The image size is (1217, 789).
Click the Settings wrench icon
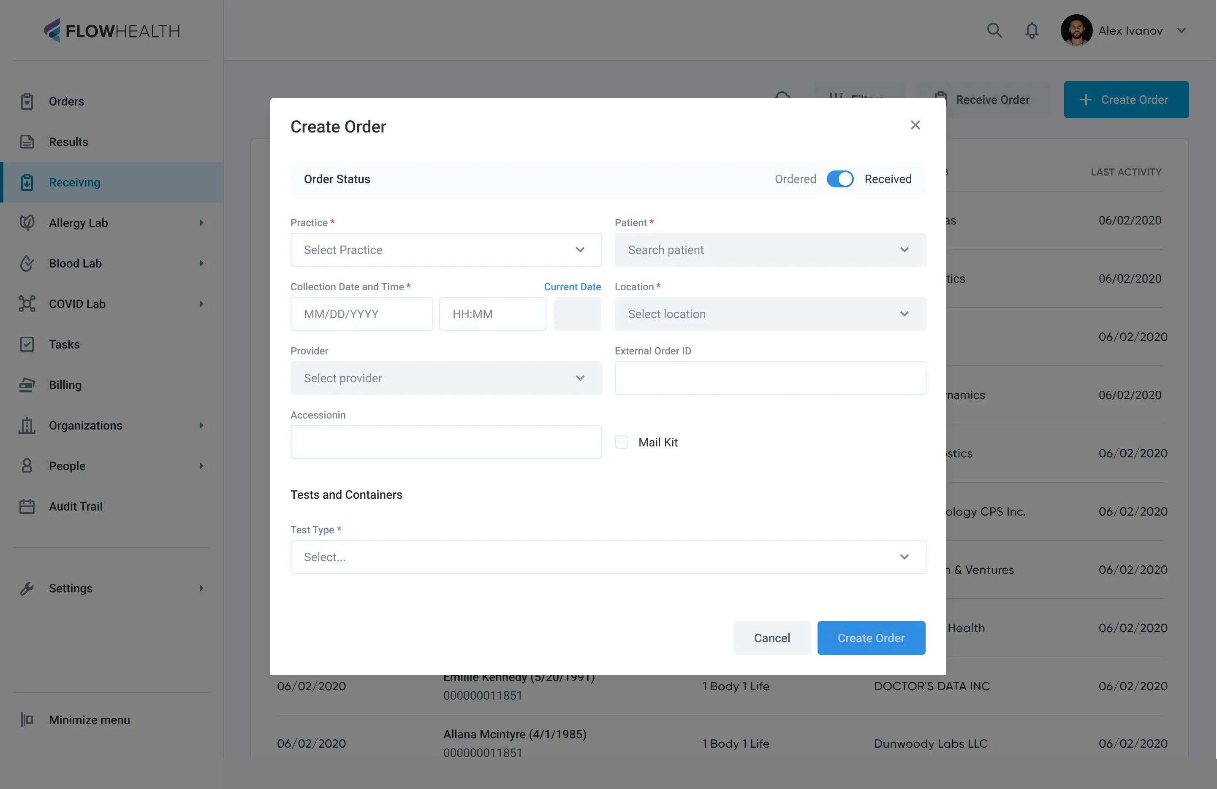[x=27, y=588]
